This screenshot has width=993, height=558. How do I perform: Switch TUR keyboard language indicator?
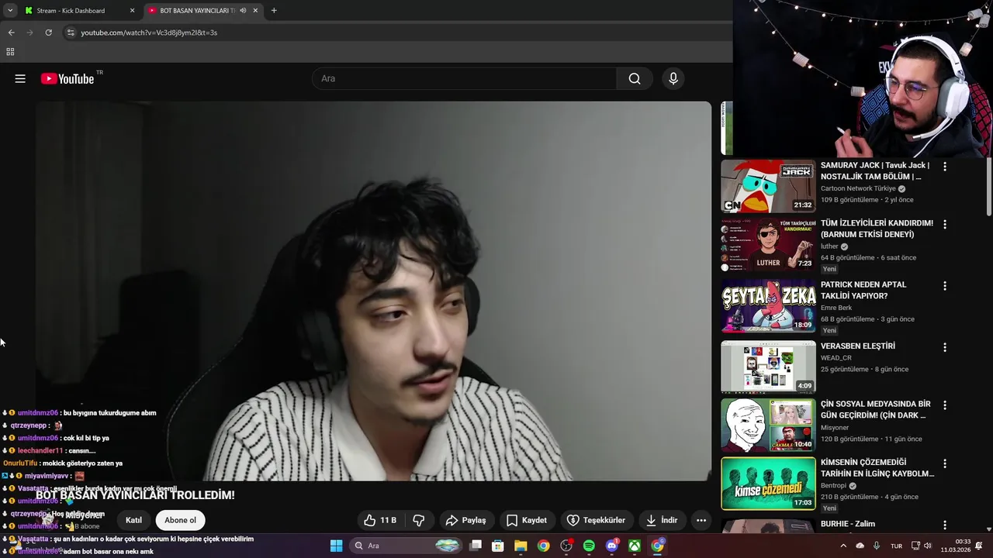coord(897,546)
